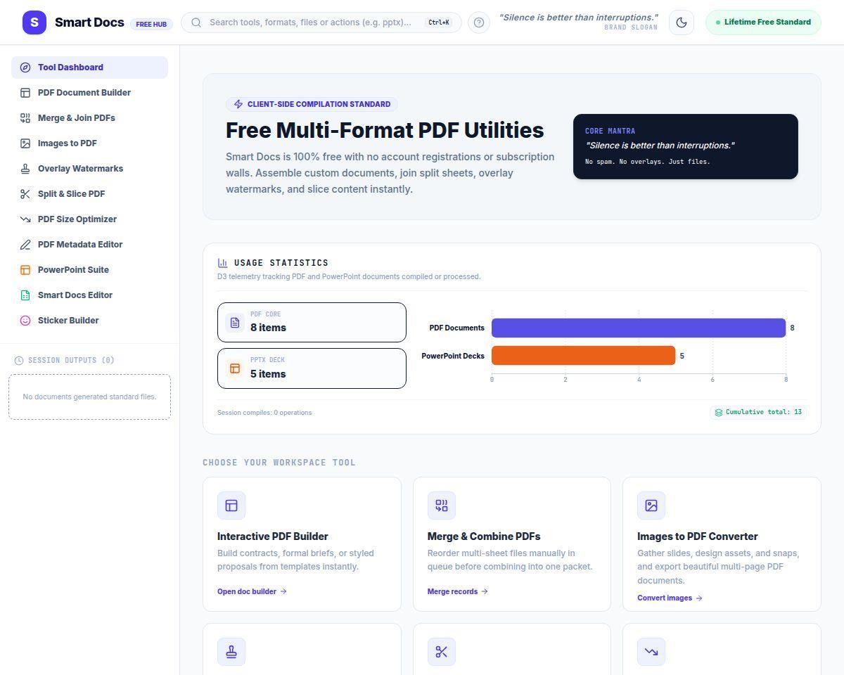Click the PDF Size Optimizer trend icon in sidebar
Viewport: 844px width, 675px height.
point(25,219)
